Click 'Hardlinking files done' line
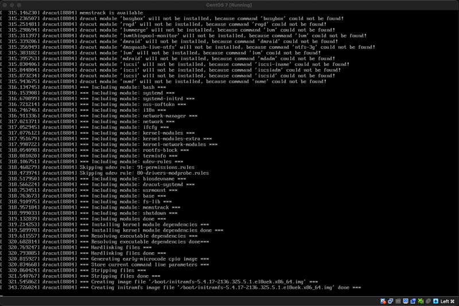459x306 pixels. point(83,253)
